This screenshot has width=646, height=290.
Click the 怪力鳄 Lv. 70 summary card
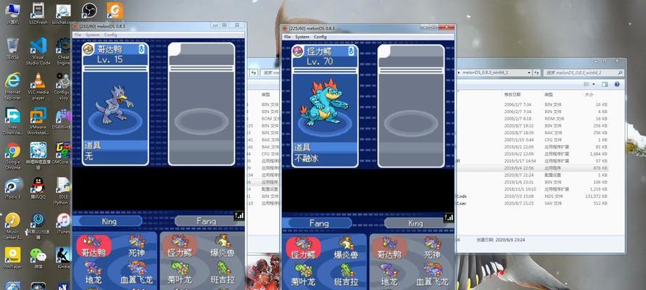pyautogui.click(x=325, y=106)
